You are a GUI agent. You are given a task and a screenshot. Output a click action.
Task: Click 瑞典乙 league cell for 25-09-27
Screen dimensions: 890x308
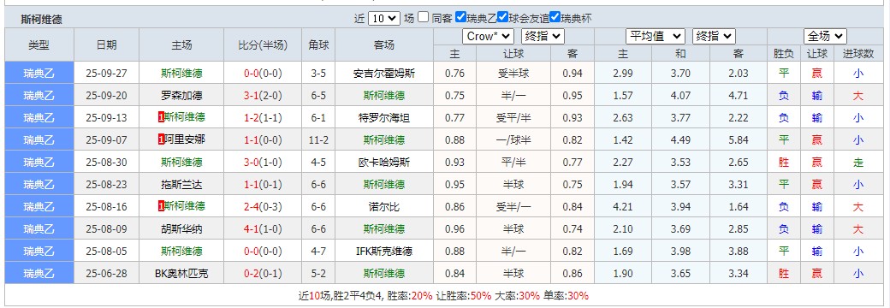pos(39,74)
